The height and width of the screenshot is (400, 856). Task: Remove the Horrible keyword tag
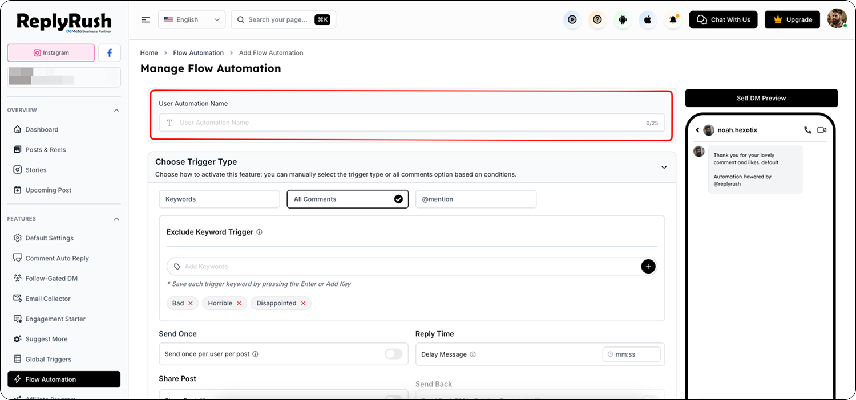tap(239, 303)
